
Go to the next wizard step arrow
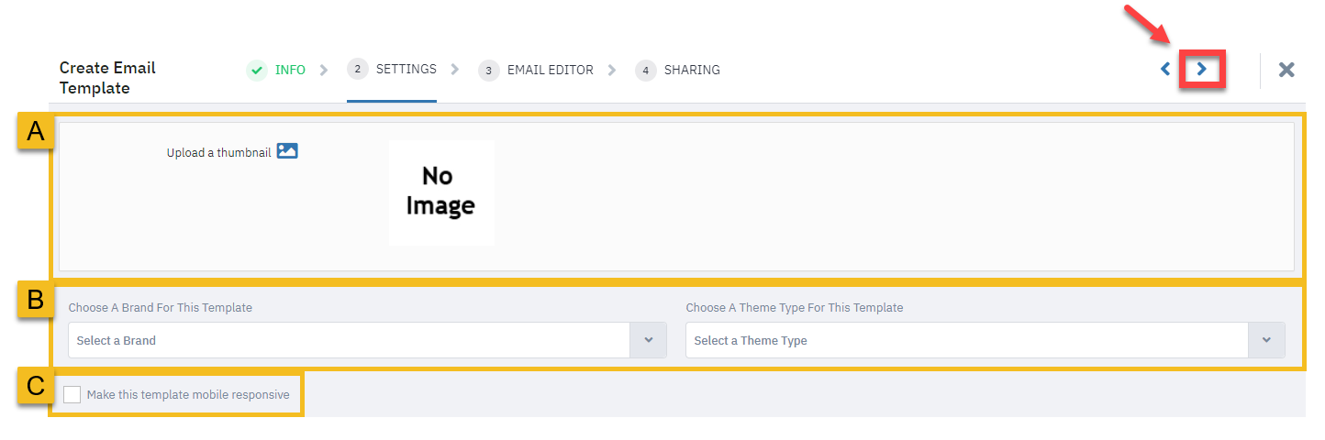[x=1201, y=69]
